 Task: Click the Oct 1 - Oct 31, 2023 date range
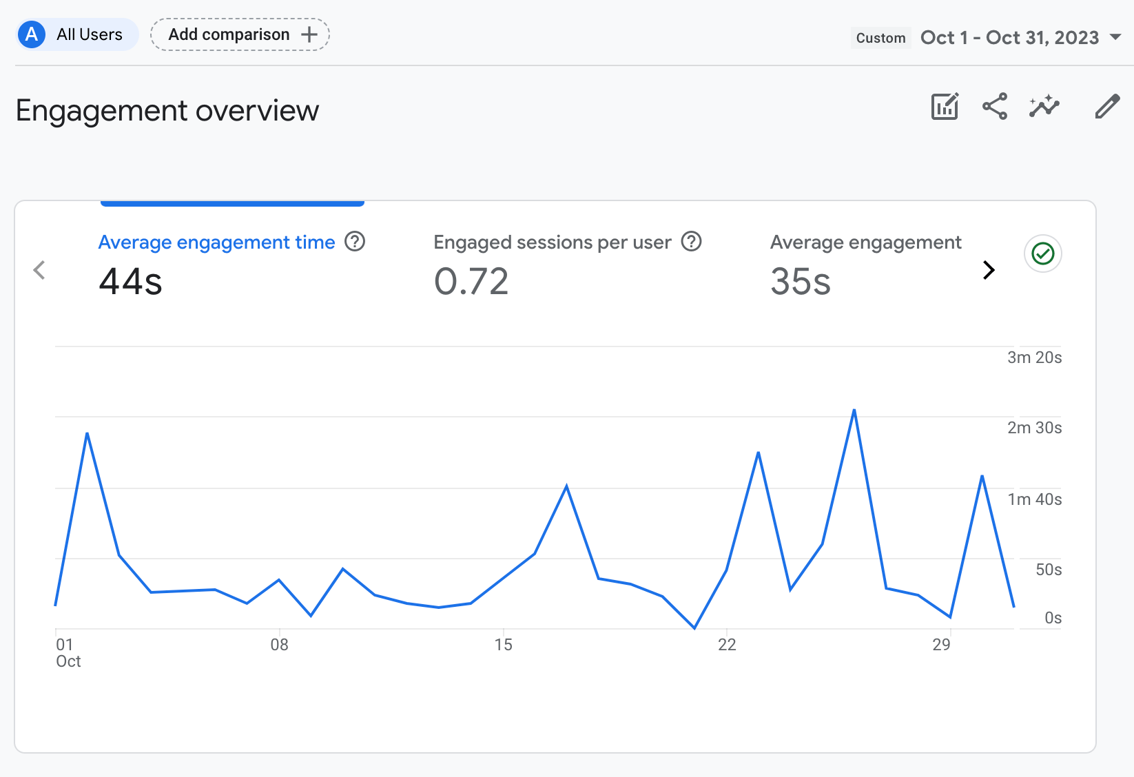(1009, 37)
